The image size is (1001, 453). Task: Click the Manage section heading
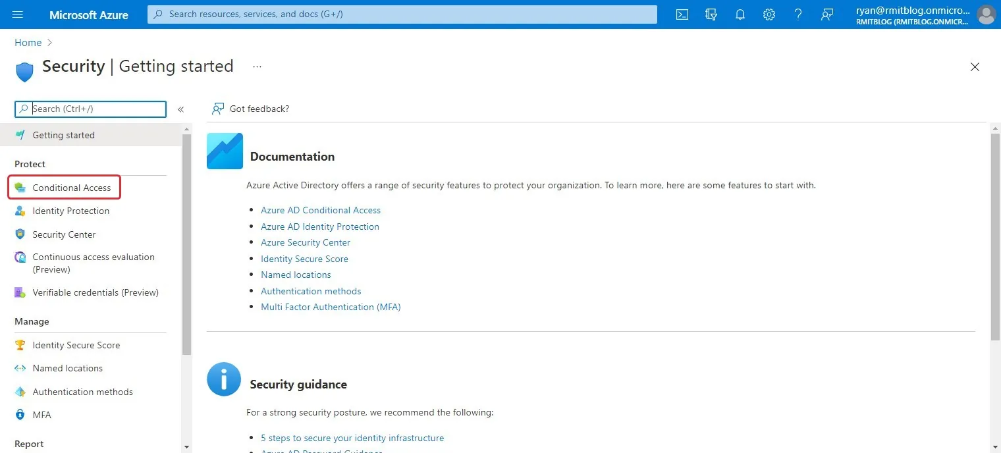click(32, 321)
